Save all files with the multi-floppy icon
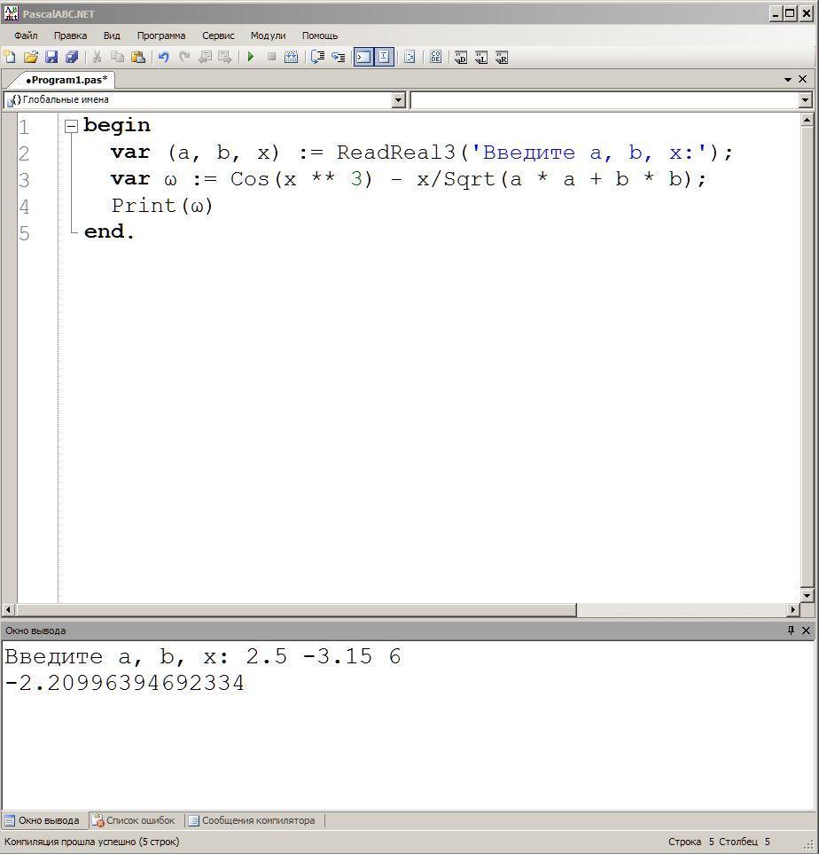This screenshot has height=854, width=819. click(x=72, y=57)
